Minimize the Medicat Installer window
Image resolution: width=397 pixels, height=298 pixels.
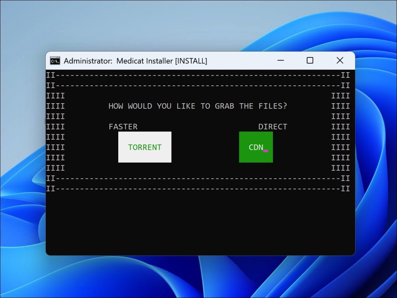click(x=280, y=61)
